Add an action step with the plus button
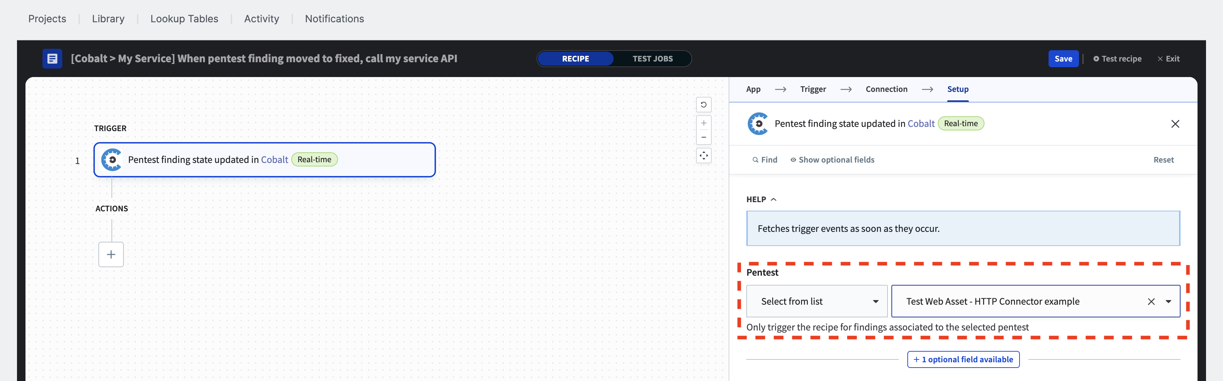Screen dimensions: 1223x381 pyautogui.click(x=111, y=254)
